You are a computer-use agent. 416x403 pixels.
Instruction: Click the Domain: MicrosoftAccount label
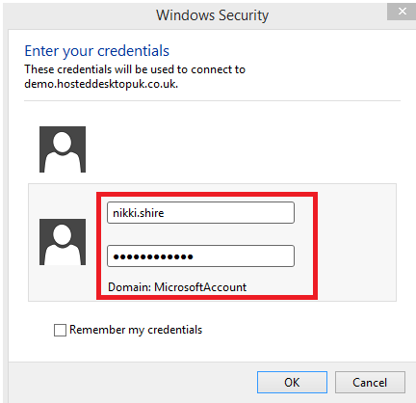tap(177, 287)
